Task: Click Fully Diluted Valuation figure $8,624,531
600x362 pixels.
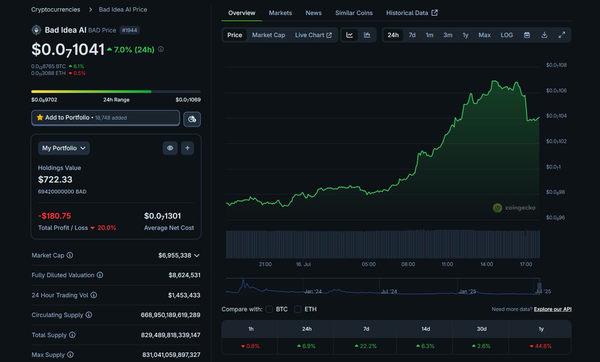Action: (184, 275)
